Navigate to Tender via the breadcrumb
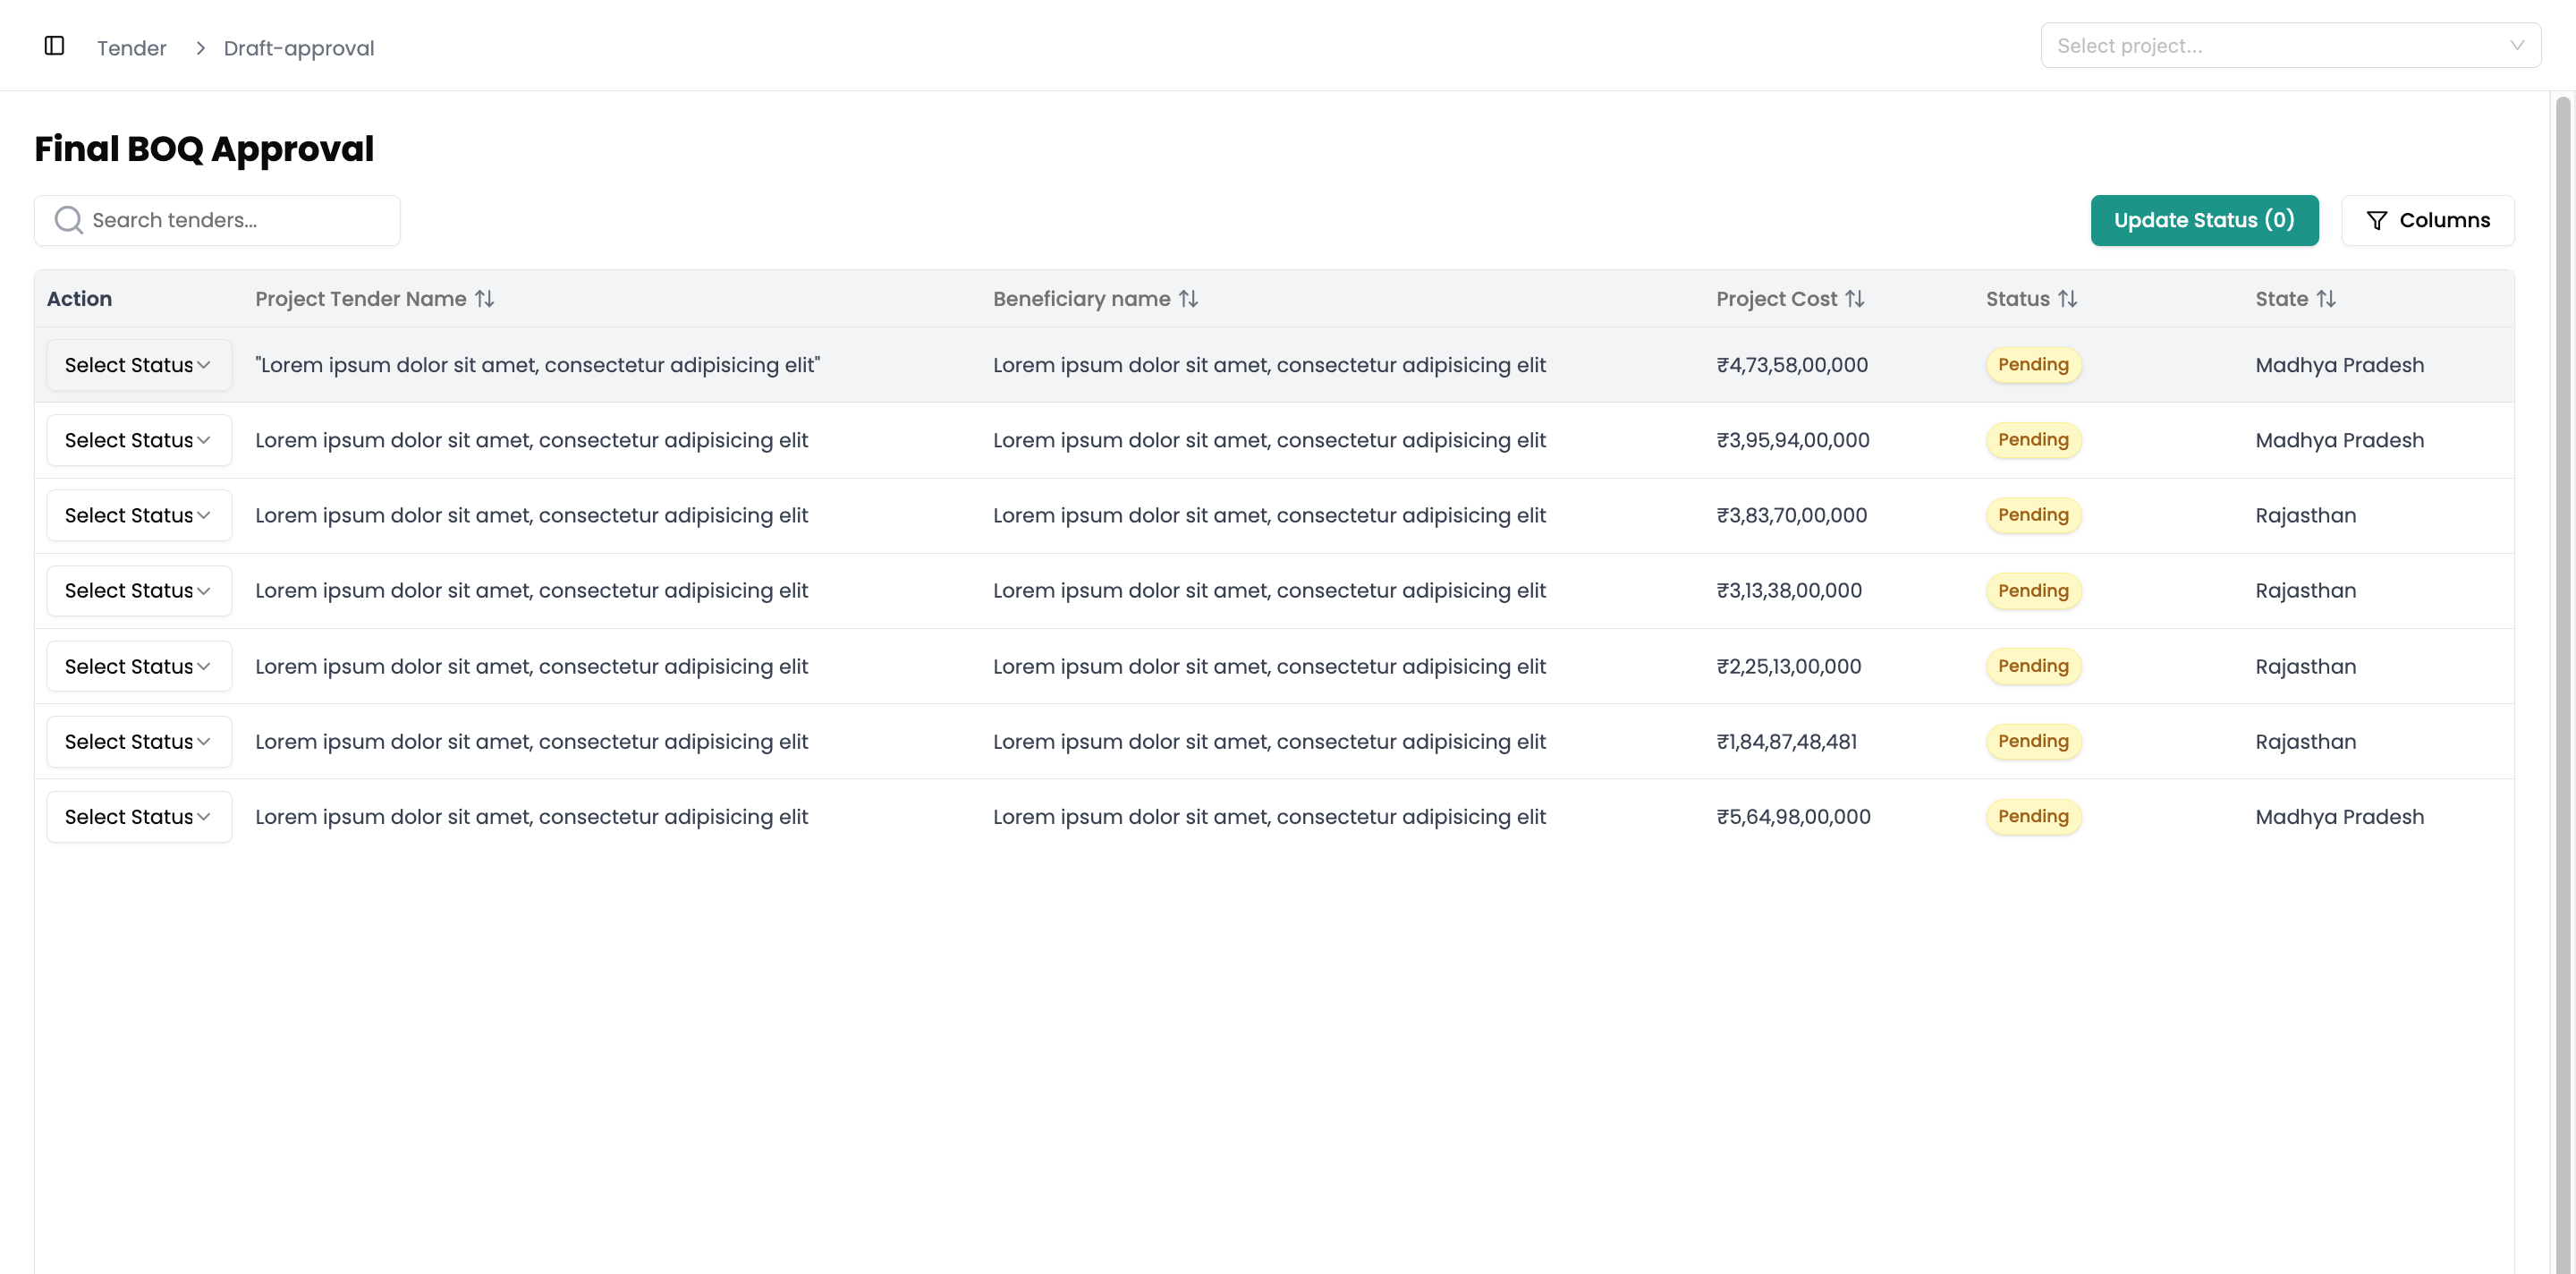This screenshot has height=1274, width=2576. click(x=131, y=47)
